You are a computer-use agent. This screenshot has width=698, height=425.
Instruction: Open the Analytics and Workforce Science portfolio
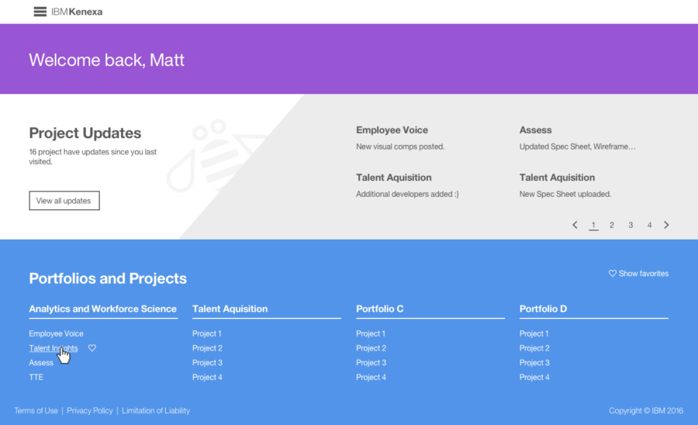pos(102,309)
